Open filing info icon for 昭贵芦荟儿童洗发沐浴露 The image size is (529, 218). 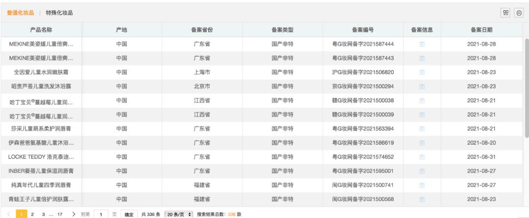tap(422, 87)
